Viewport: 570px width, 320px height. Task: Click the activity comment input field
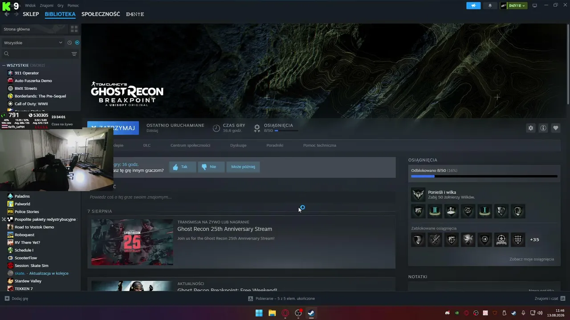pyautogui.click(x=241, y=197)
